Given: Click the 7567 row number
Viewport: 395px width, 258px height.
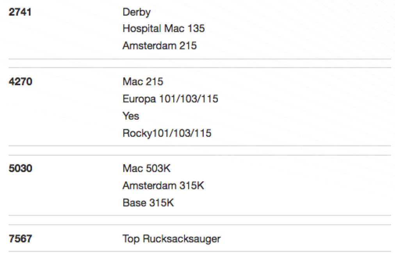Looking at the screenshot, I should pos(20,239).
